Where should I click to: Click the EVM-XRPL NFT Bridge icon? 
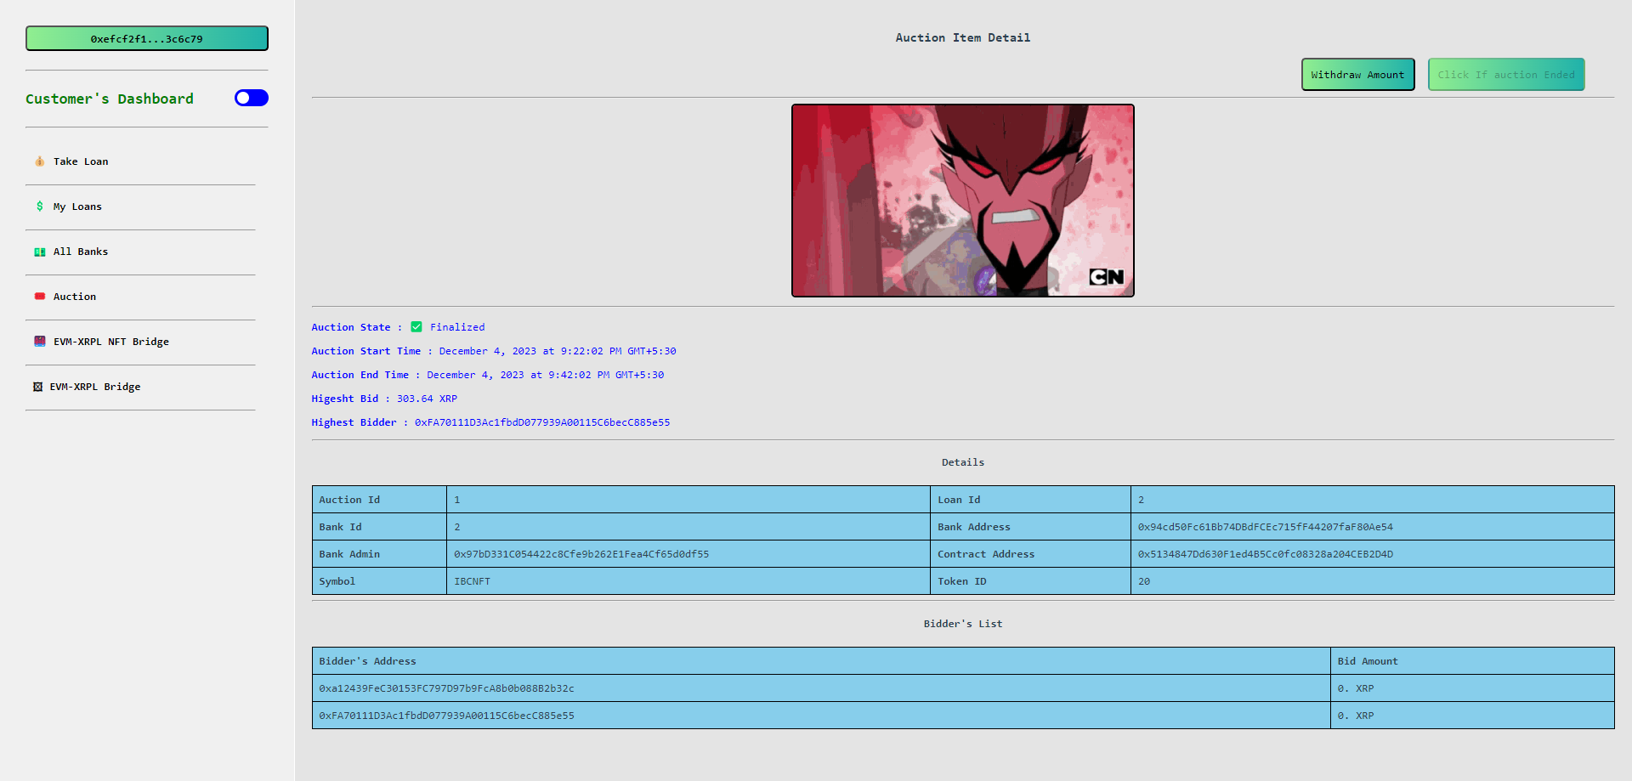coord(39,342)
